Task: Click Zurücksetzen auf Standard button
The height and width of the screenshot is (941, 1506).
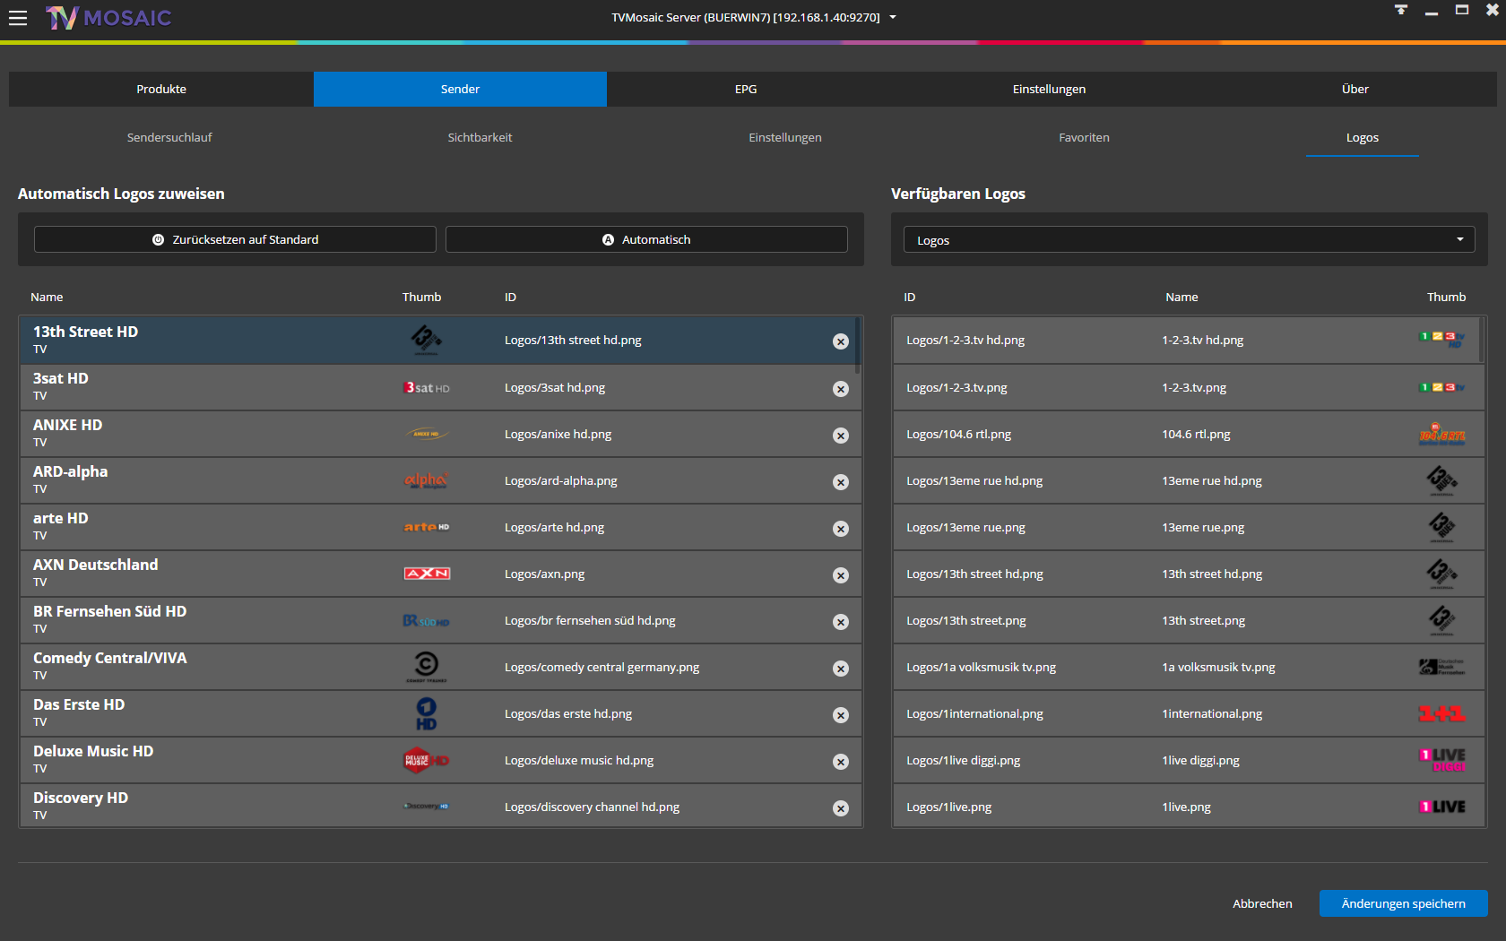Action: (235, 239)
